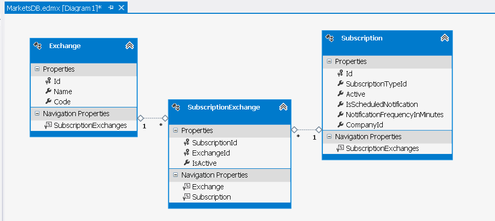Pin the MarketsDB.edmx tab
Screen dimensions: 495x221
click(x=111, y=8)
